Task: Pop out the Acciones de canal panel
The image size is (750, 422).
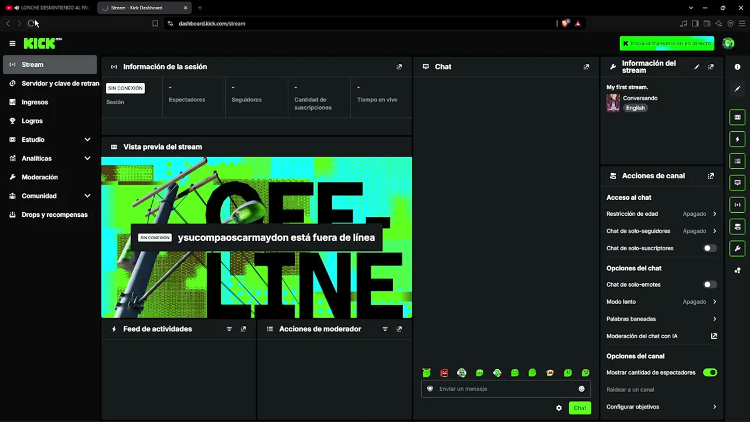Action: click(x=711, y=176)
